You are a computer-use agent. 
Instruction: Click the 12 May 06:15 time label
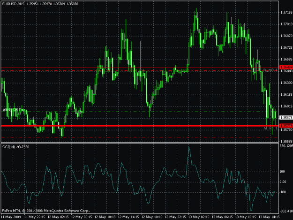[x=82, y=217]
